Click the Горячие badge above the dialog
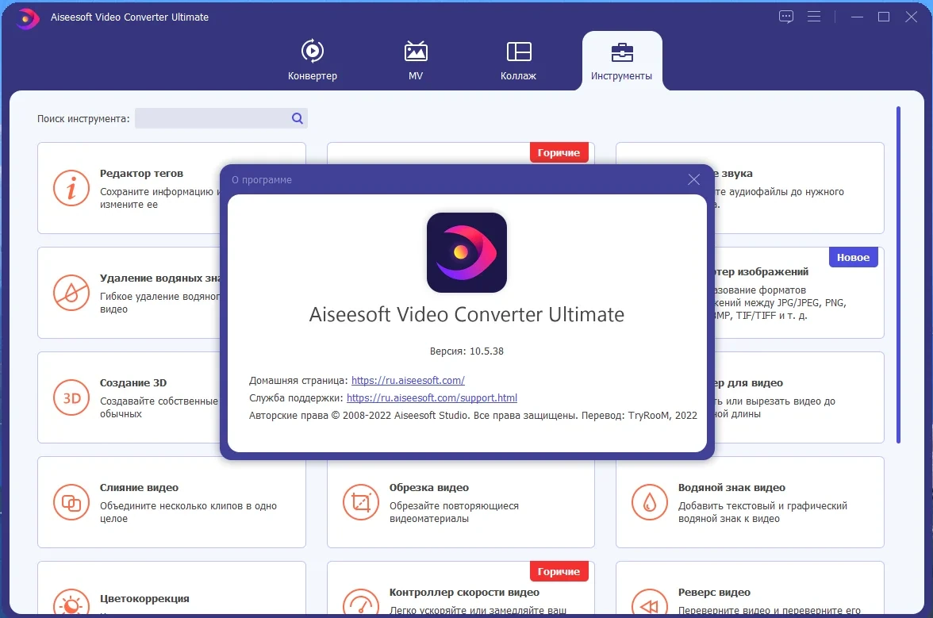 [559, 152]
